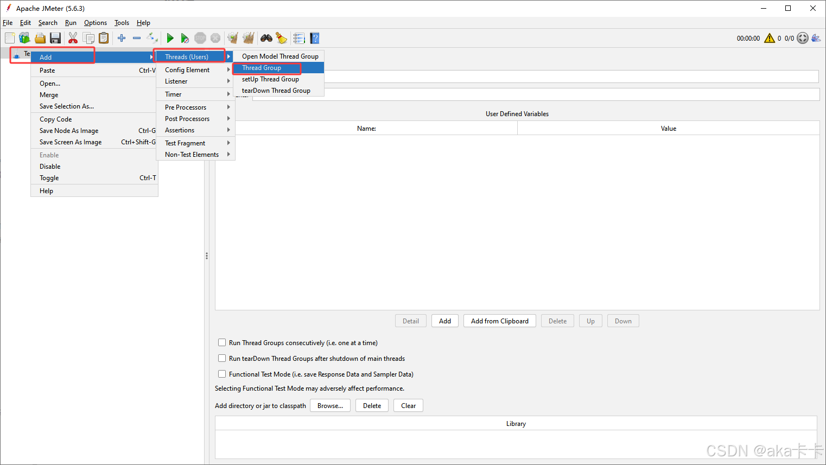Click the grey Stop icon
826x465 pixels.
(200, 38)
